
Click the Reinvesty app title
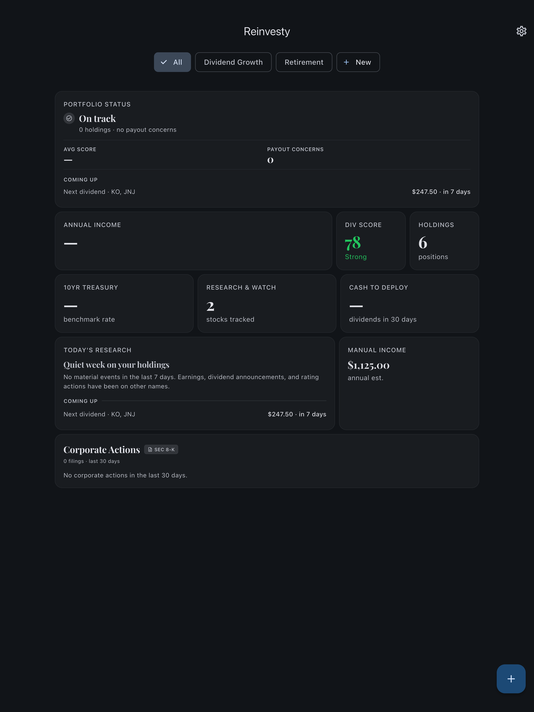click(x=267, y=31)
